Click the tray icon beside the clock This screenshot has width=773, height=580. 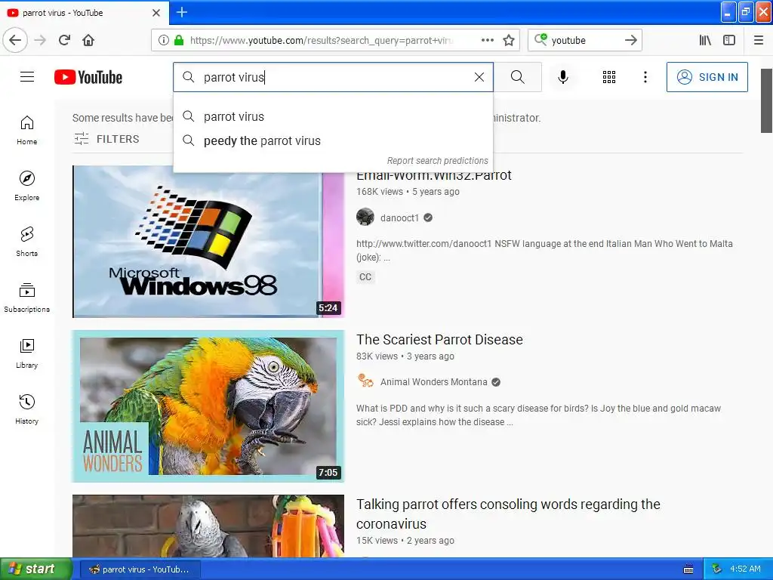point(717,569)
